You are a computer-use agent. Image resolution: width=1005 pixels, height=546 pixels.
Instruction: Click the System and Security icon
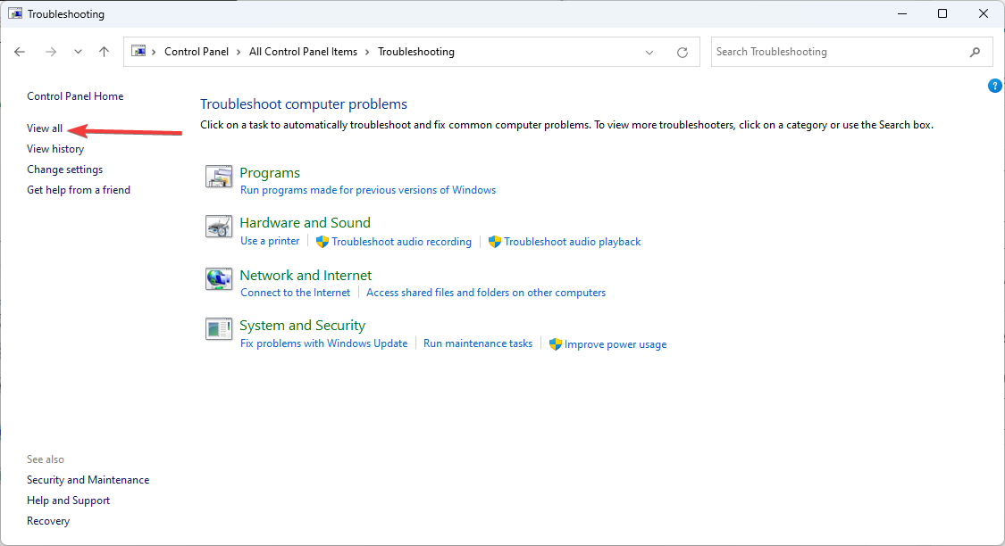click(219, 329)
